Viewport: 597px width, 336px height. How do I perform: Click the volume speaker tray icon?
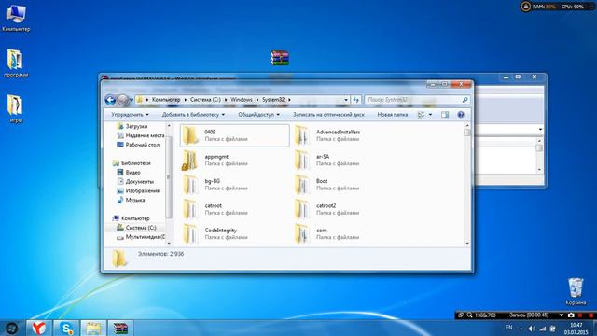(x=532, y=329)
